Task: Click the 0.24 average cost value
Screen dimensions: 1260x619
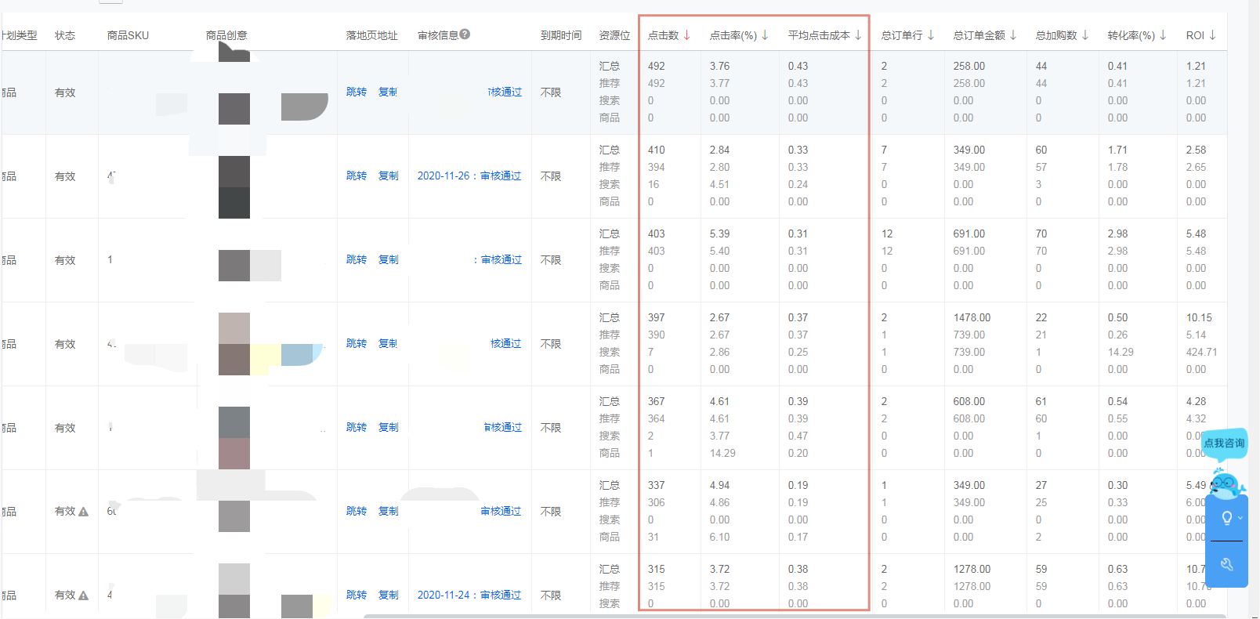Action: pos(798,185)
